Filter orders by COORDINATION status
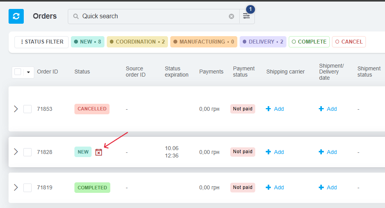This screenshot has width=385, height=208. [x=137, y=42]
